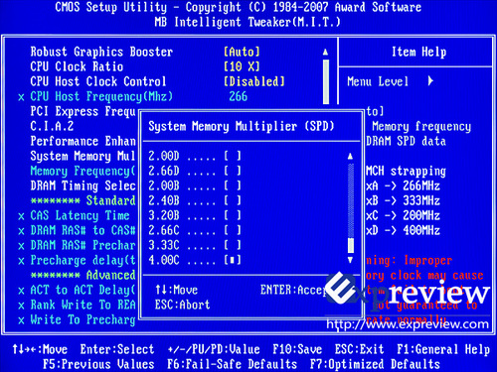Select the 2.00D multiplier option

[195, 156]
